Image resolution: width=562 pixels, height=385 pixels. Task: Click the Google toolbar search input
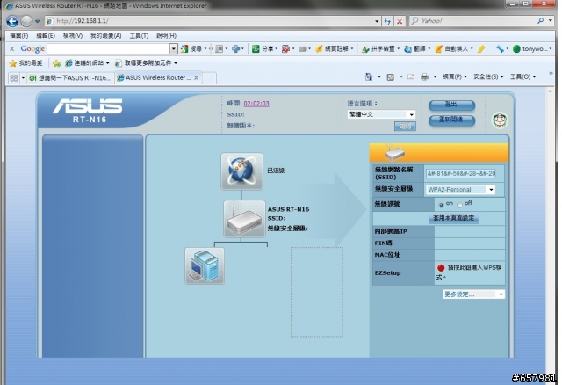point(108,49)
